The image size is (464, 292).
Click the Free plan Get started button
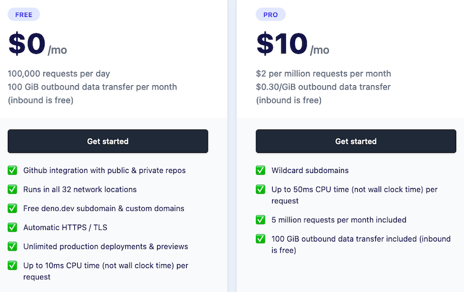108,141
